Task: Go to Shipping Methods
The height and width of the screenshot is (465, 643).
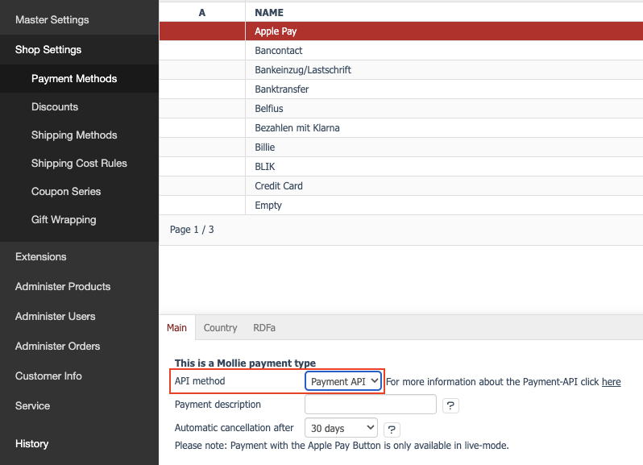Action: point(74,135)
